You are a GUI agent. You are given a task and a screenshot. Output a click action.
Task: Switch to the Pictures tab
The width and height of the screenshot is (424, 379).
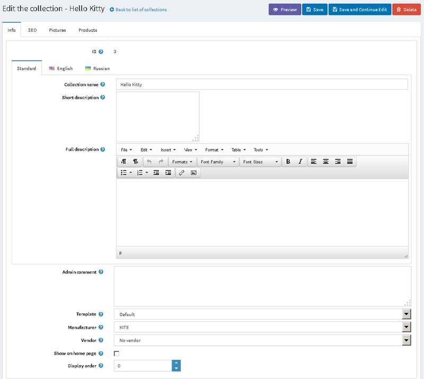click(x=57, y=30)
